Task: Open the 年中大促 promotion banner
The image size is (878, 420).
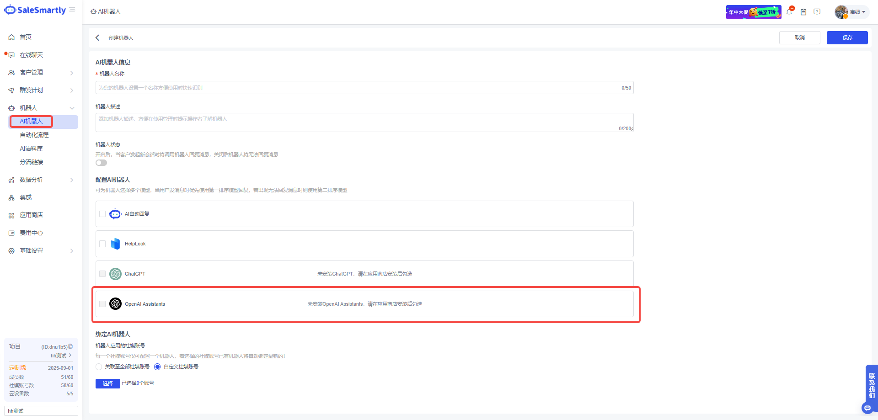Action: [x=754, y=12]
